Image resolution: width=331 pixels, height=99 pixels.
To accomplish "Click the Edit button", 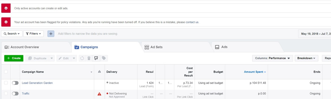I will [64, 58].
